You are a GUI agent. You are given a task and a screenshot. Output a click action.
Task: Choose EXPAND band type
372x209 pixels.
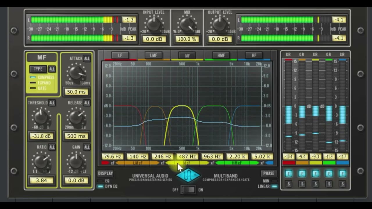(x=40, y=83)
